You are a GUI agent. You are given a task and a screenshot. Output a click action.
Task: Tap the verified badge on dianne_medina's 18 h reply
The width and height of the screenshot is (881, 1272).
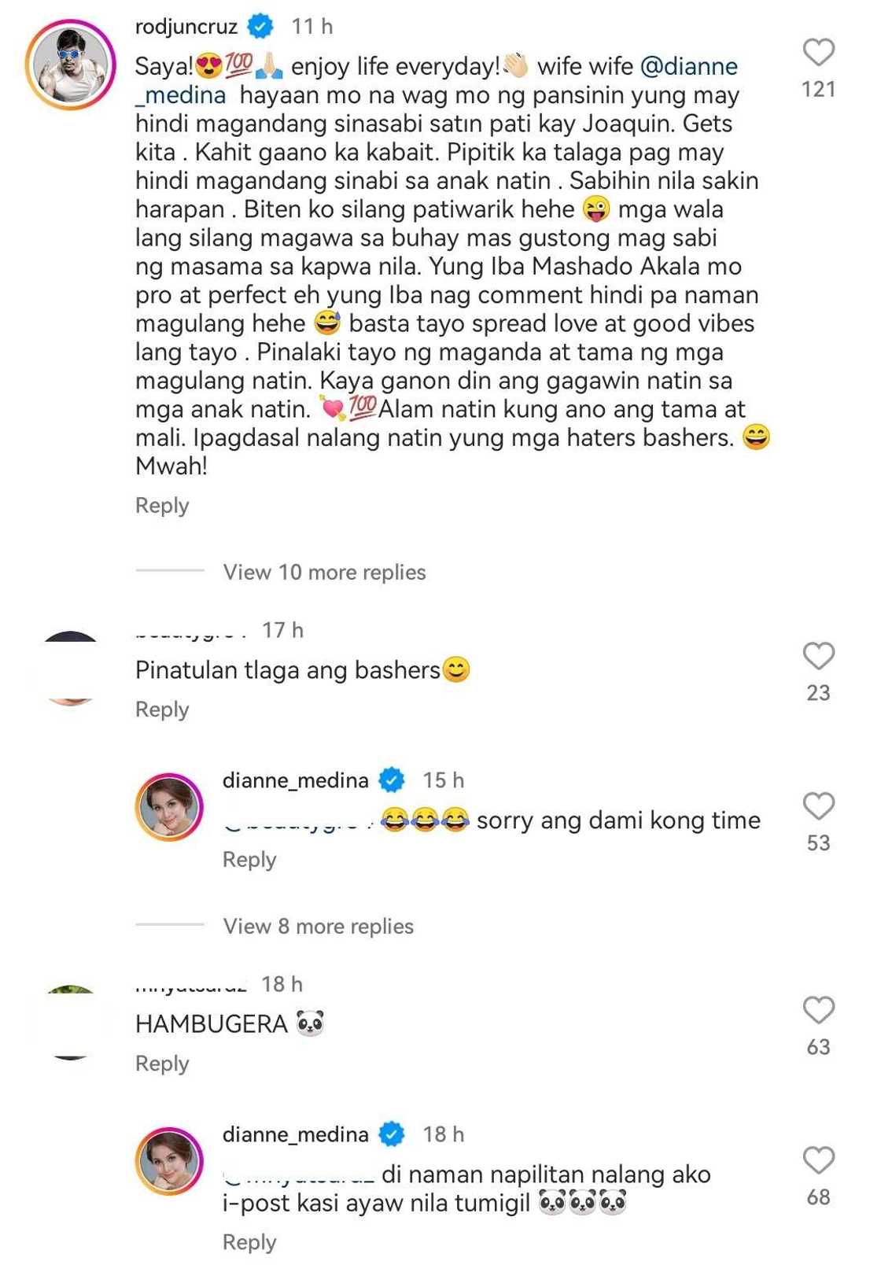(392, 1134)
